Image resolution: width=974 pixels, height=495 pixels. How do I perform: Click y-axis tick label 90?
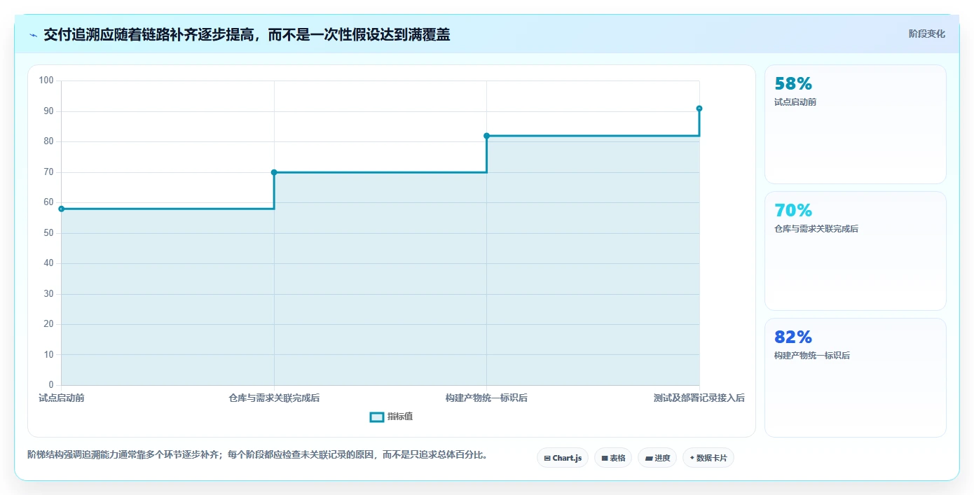coord(48,111)
